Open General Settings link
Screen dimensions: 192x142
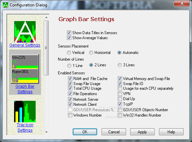point(25,45)
